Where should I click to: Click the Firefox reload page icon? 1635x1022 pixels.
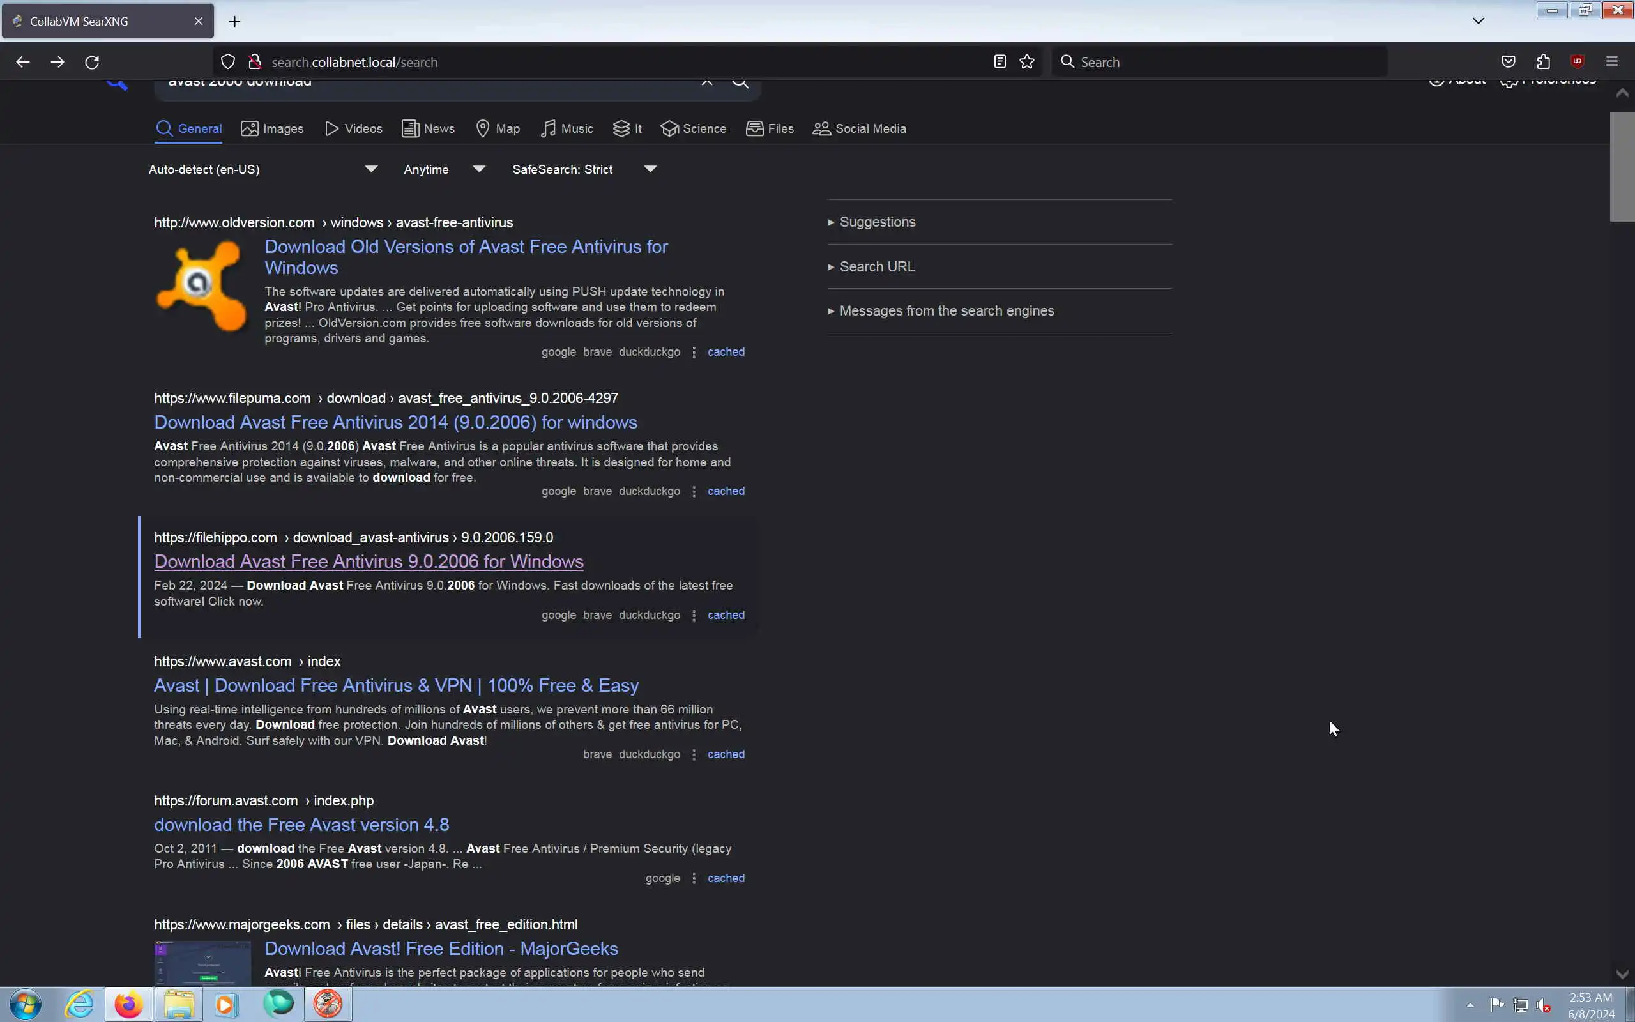[x=92, y=62]
